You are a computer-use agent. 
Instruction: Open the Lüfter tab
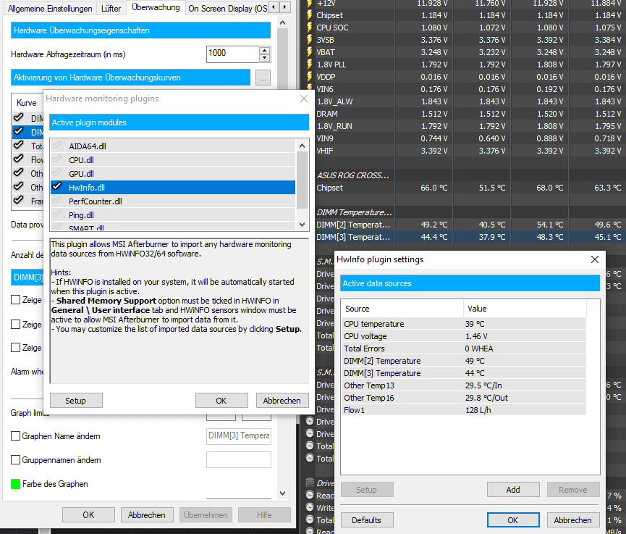tap(111, 9)
